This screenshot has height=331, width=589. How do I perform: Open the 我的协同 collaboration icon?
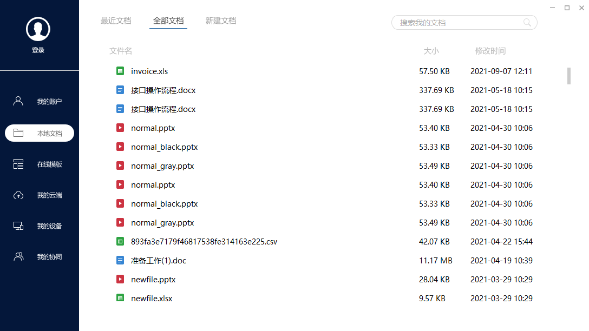18,256
